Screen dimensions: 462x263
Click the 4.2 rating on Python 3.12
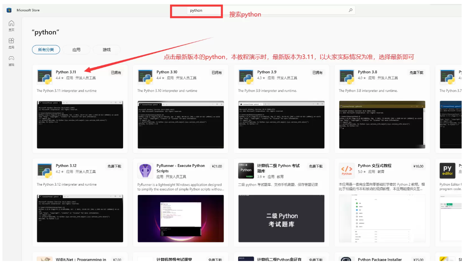(x=59, y=171)
